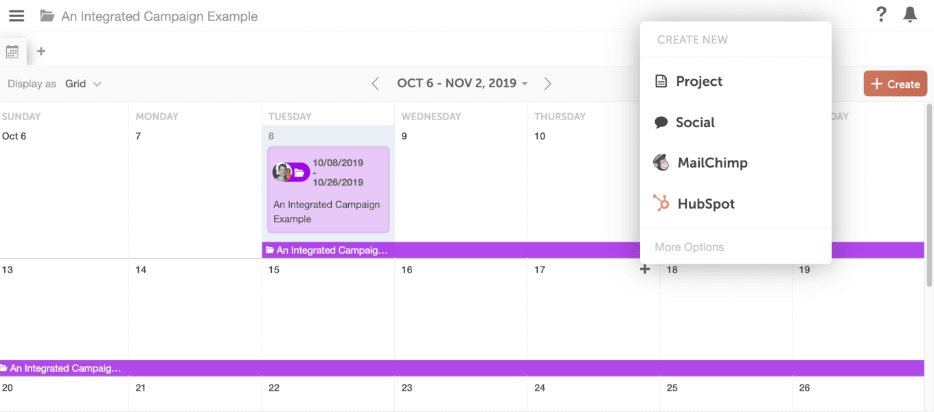Image resolution: width=934 pixels, height=412 pixels.
Task: Add a new view with the plus tab
Action: (x=41, y=51)
